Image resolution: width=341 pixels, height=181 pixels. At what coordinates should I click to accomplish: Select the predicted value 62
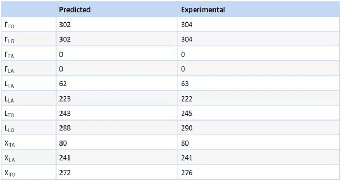click(x=63, y=84)
